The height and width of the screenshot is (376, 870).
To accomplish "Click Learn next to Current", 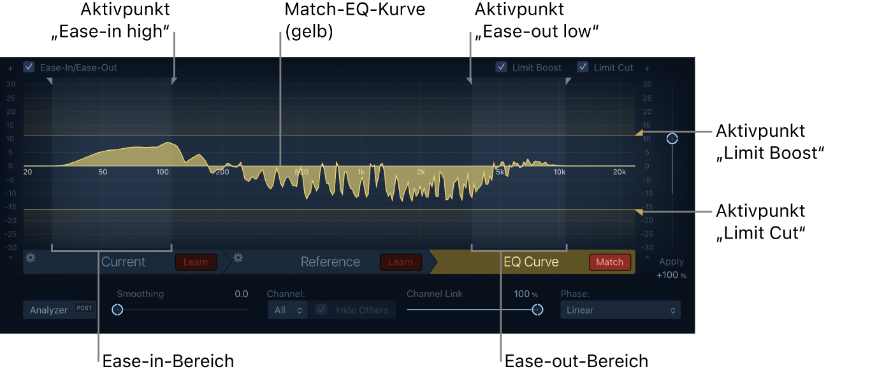I will tap(196, 261).
